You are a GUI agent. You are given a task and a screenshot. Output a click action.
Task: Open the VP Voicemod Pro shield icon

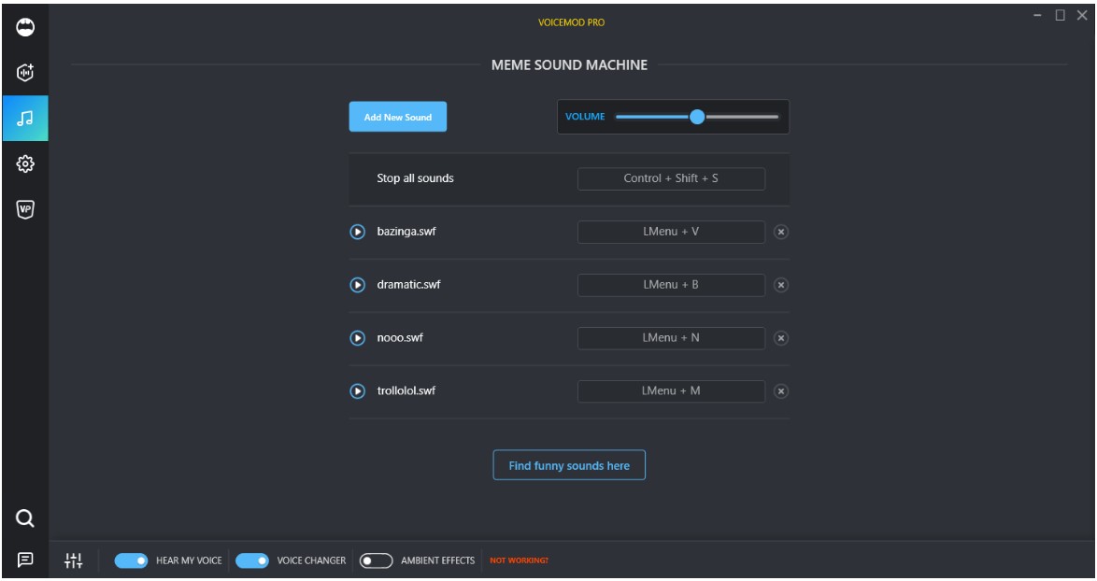25,209
